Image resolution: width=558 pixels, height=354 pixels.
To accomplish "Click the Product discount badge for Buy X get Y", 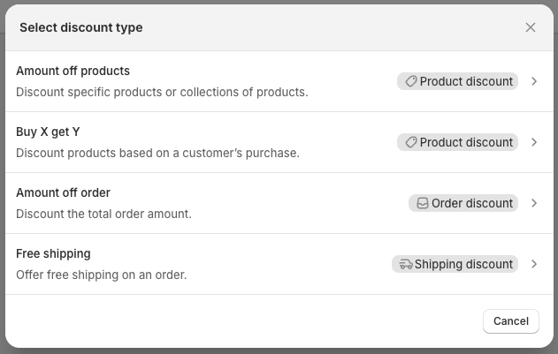I will (458, 142).
